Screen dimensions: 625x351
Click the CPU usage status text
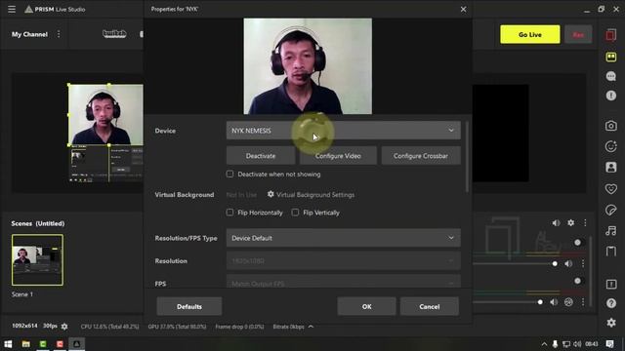click(x=109, y=327)
